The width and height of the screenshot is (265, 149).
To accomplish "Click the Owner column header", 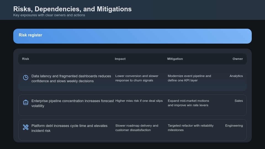I will click(238, 59).
